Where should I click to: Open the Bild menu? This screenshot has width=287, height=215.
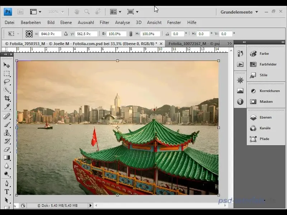coord(51,23)
